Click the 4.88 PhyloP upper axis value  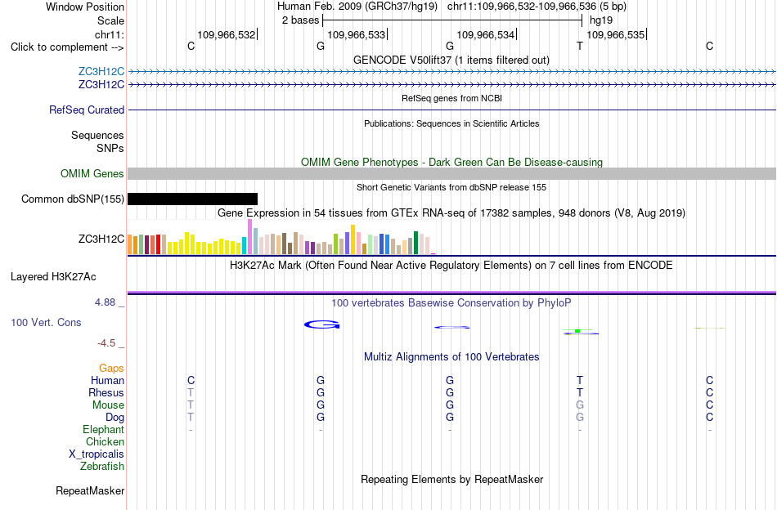[105, 302]
